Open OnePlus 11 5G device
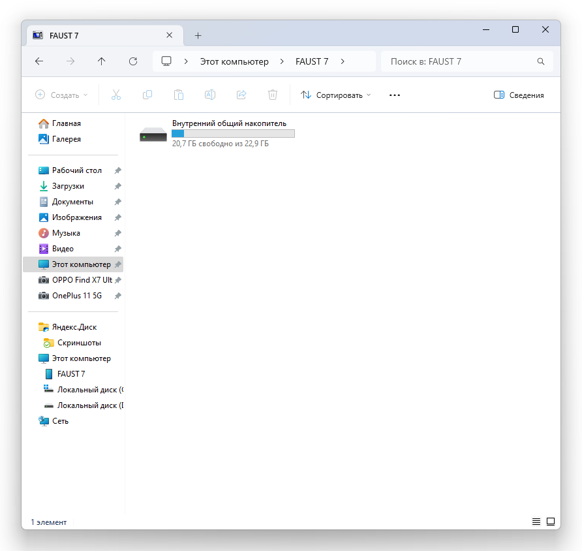This screenshot has height=551, width=582. (77, 296)
